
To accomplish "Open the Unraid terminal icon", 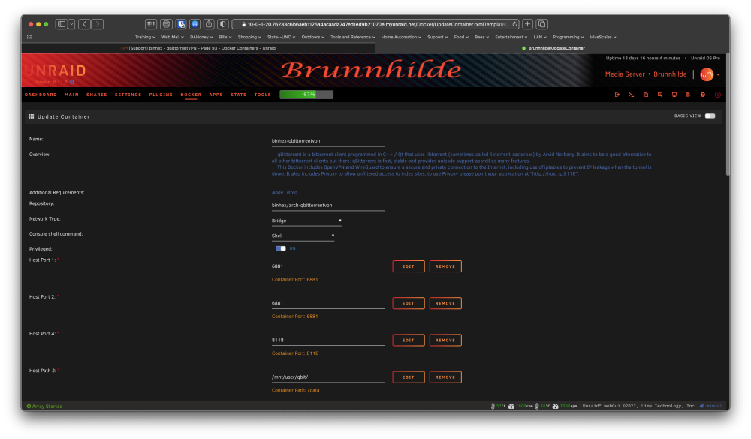I will point(632,95).
